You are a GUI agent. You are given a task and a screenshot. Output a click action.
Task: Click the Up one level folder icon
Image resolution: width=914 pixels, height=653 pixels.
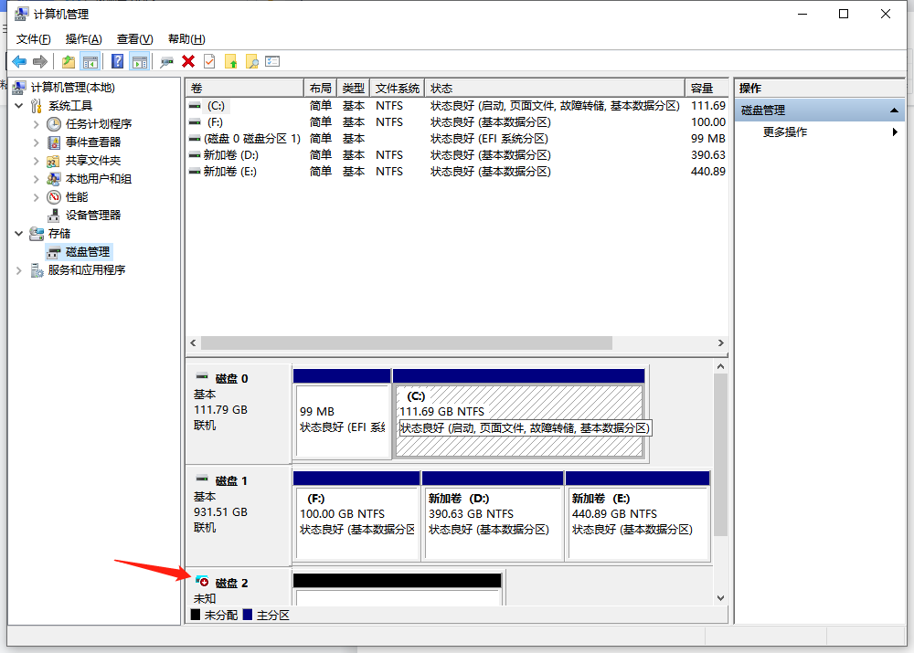69,61
